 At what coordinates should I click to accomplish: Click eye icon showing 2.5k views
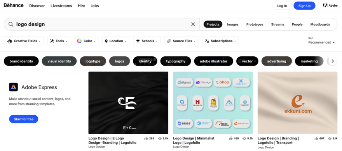click(160, 138)
